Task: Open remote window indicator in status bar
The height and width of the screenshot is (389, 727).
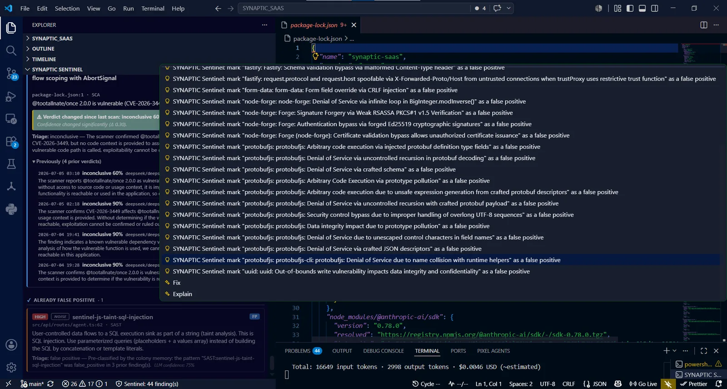Action: 8,384
